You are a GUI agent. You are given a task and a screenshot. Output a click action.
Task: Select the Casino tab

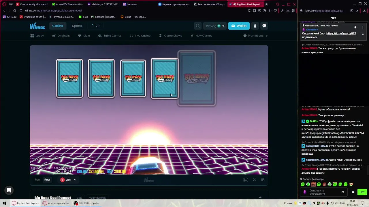point(58,26)
